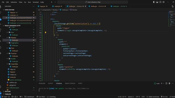The image size is (175, 98).
Task: Switch to the PROBLEMS panel tab
Action: tap(42, 84)
